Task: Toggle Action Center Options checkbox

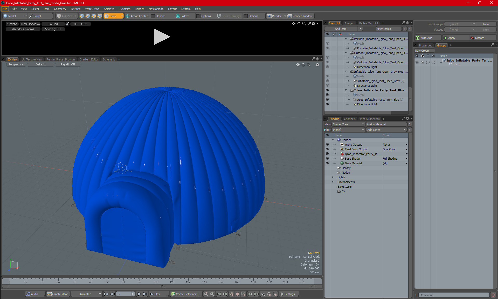Action: [x=153, y=16]
